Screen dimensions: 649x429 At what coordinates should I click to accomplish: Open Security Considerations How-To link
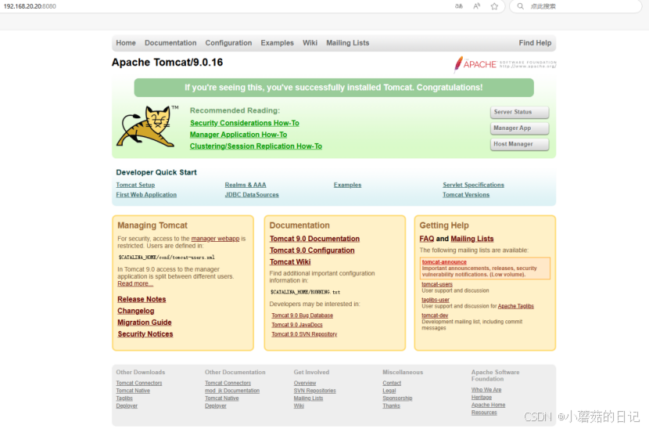(245, 123)
